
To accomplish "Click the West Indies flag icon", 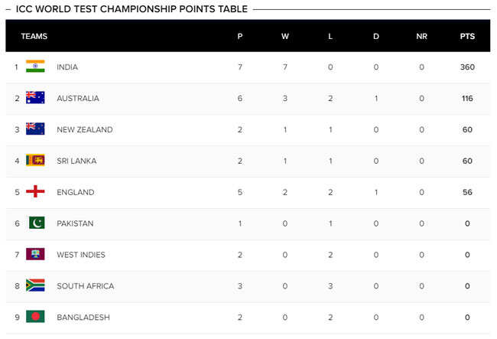I will (x=35, y=254).
